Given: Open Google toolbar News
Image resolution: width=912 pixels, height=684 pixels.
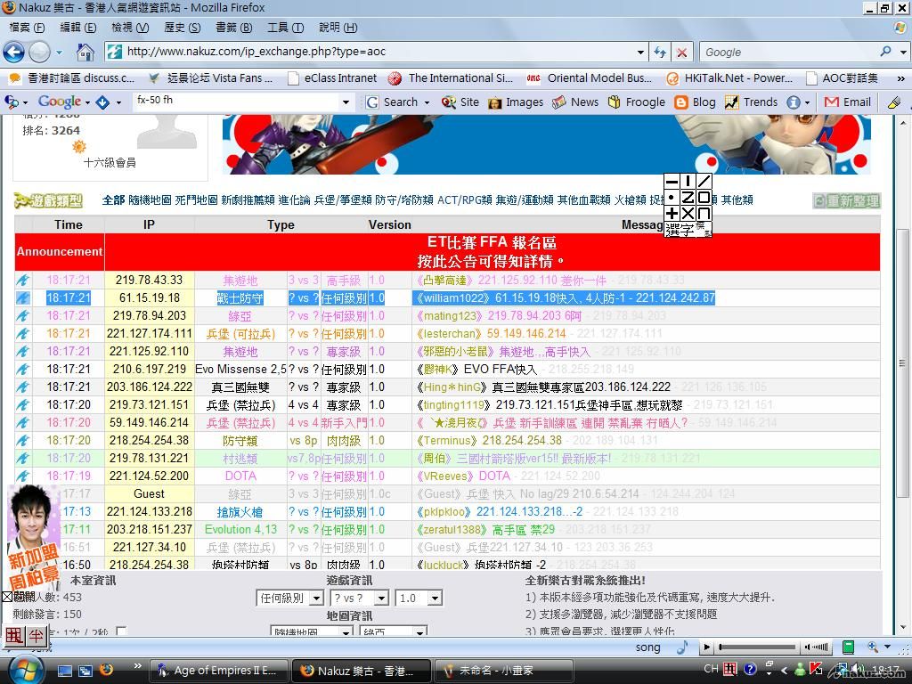Looking at the screenshot, I should [575, 102].
